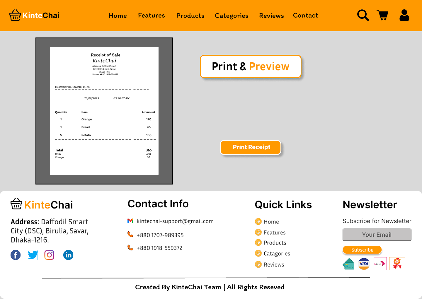Go to Home in the navbar
The width and height of the screenshot is (422, 299).
click(x=118, y=16)
